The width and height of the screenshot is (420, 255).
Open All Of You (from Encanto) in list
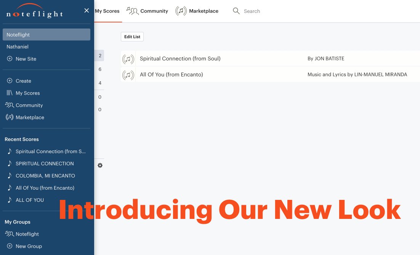point(172,74)
